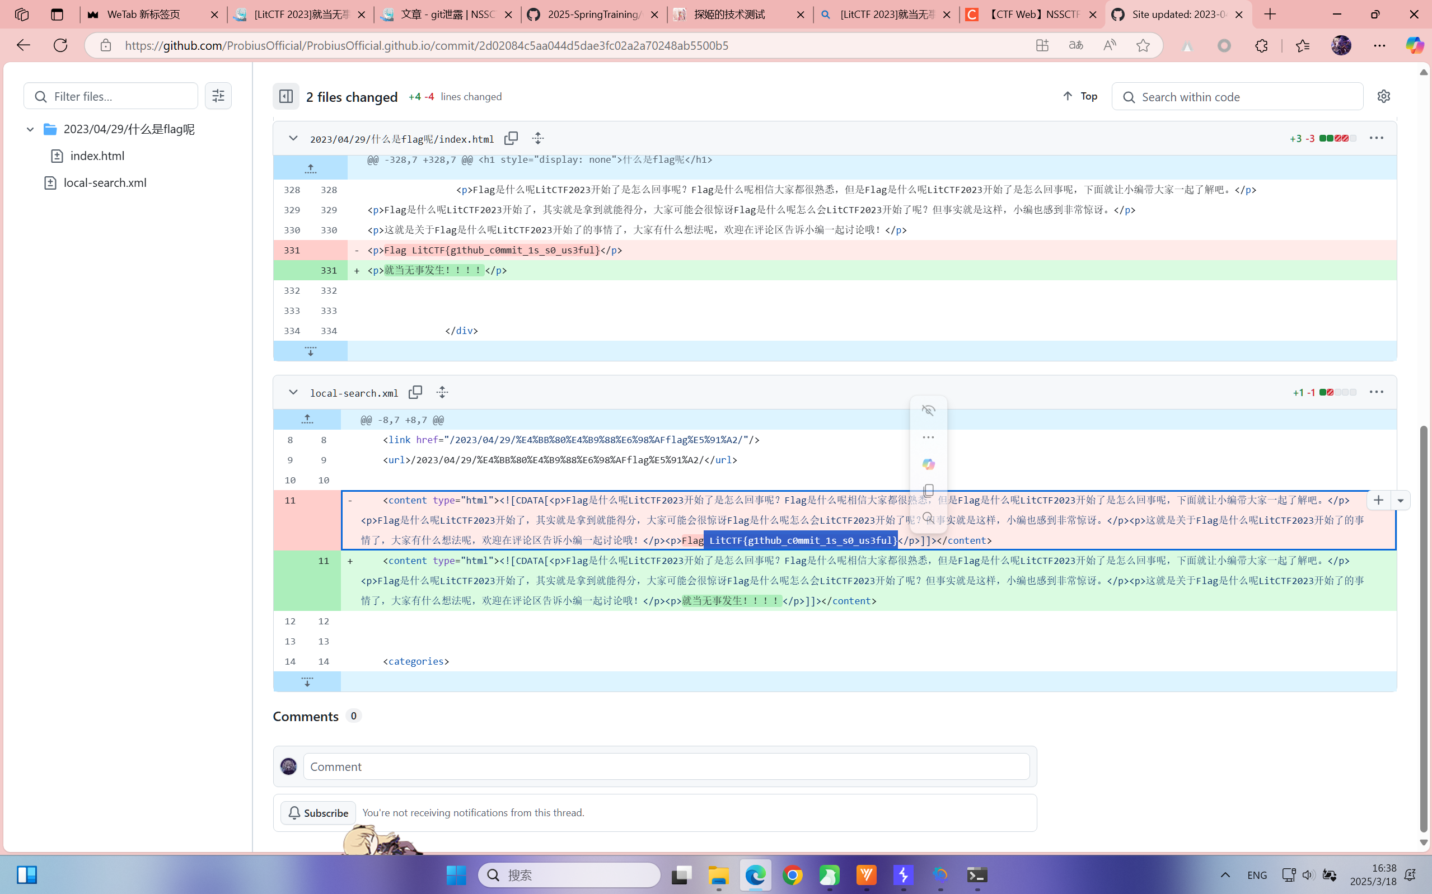The image size is (1432, 894).
Task: Subscribe to thread notifications
Action: pyautogui.click(x=318, y=813)
